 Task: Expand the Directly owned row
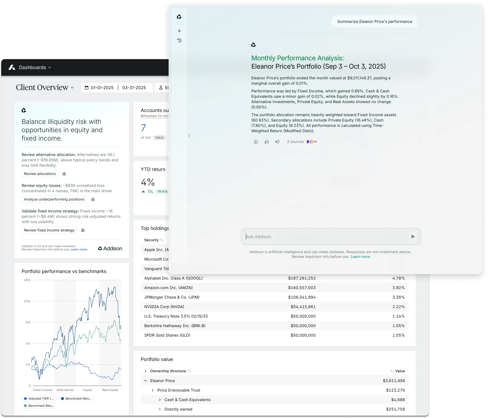160,409
